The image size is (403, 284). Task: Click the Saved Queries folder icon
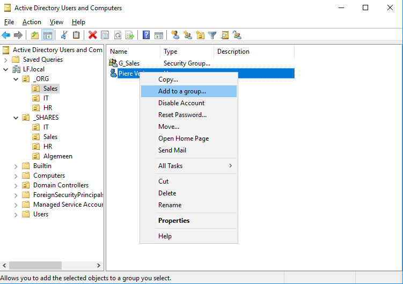[x=16, y=60]
